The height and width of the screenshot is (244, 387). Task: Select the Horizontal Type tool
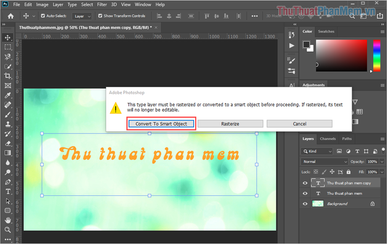pos(8,191)
